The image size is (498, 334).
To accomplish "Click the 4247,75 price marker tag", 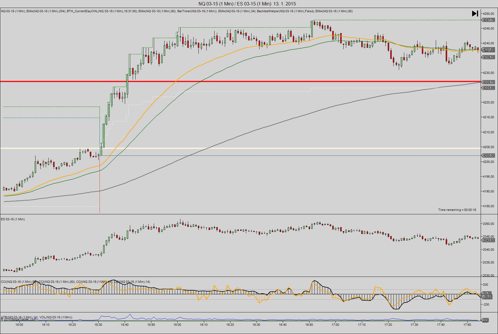I will point(488,20).
